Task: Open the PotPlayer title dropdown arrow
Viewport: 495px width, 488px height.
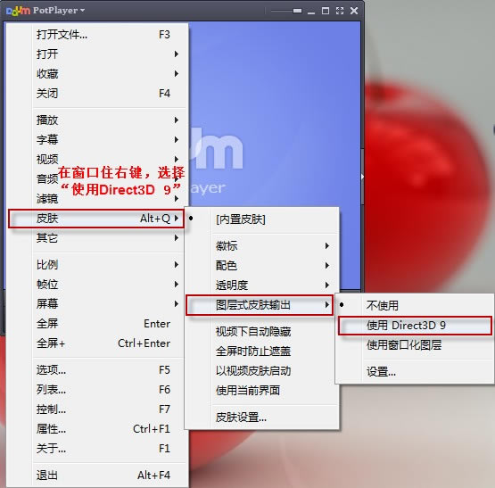Action: [82, 11]
